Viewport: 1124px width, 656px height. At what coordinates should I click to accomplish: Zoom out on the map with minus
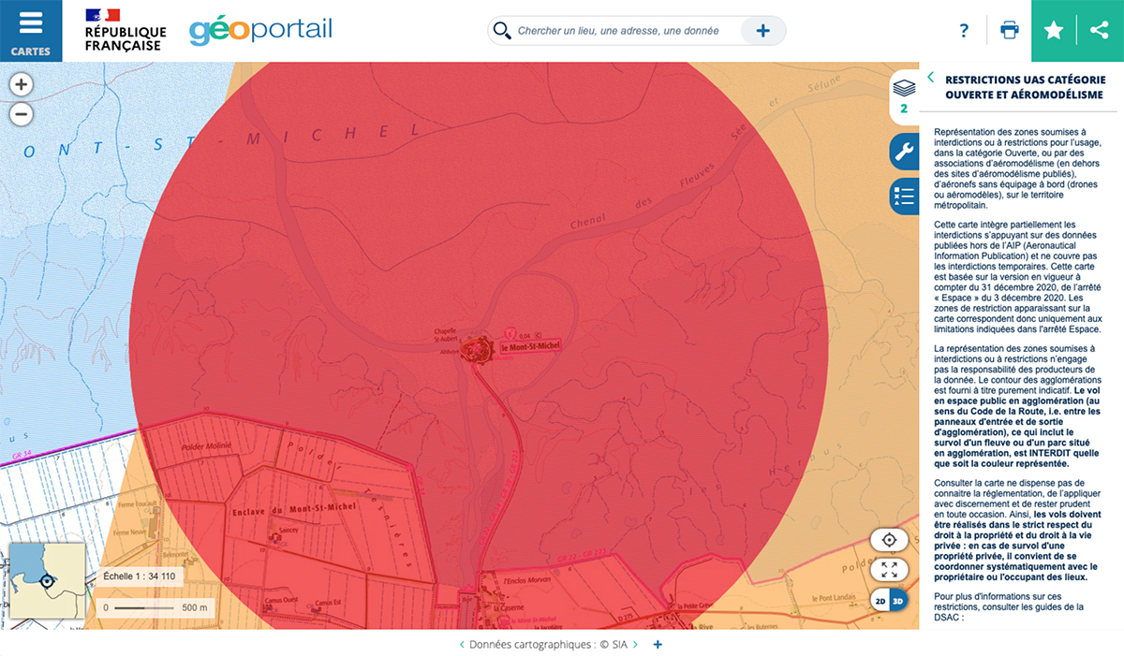(x=22, y=114)
